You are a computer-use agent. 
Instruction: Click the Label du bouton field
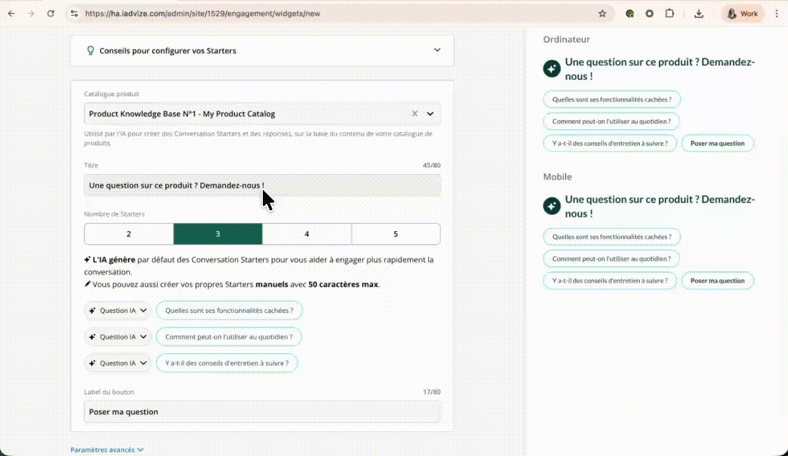(x=262, y=412)
